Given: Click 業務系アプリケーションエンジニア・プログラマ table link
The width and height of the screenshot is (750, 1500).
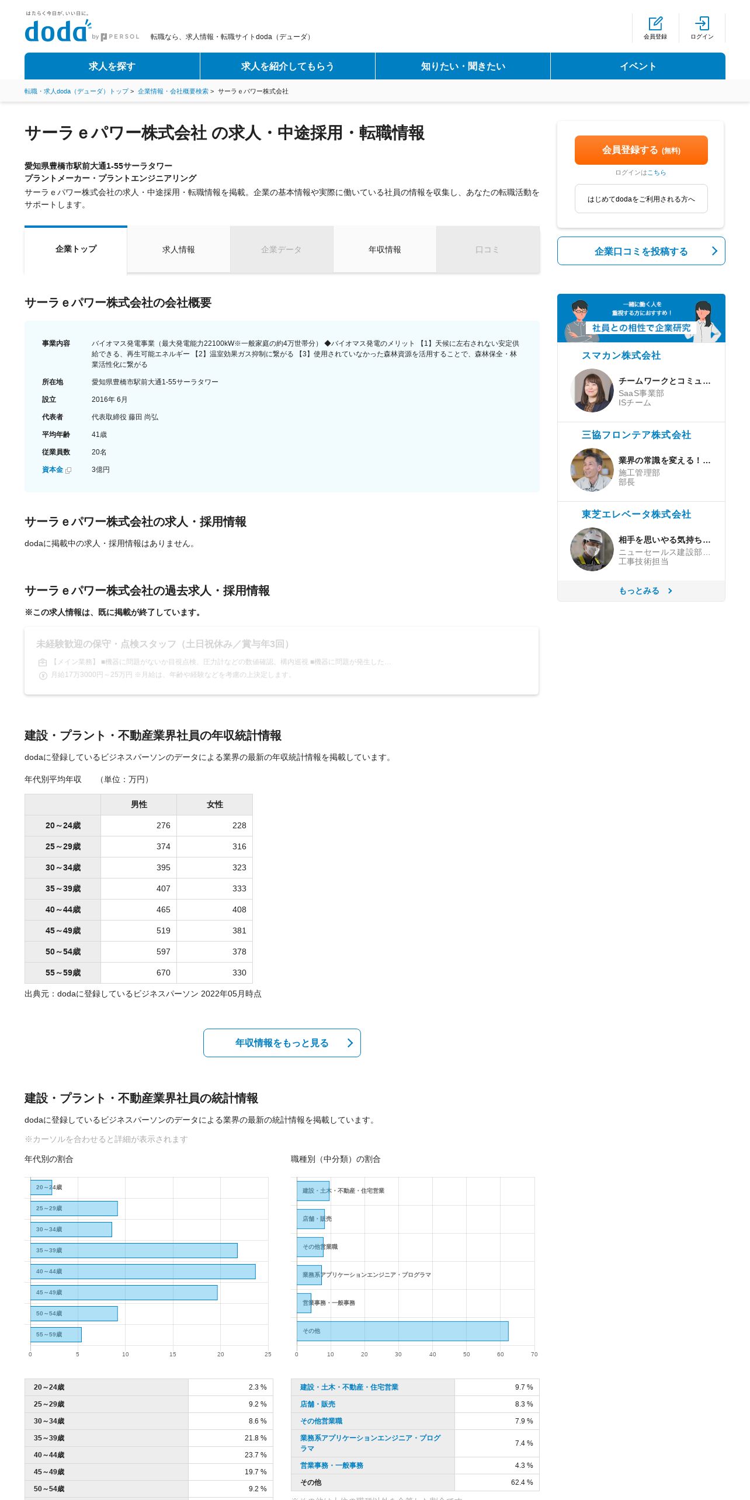Looking at the screenshot, I should coord(370,1443).
